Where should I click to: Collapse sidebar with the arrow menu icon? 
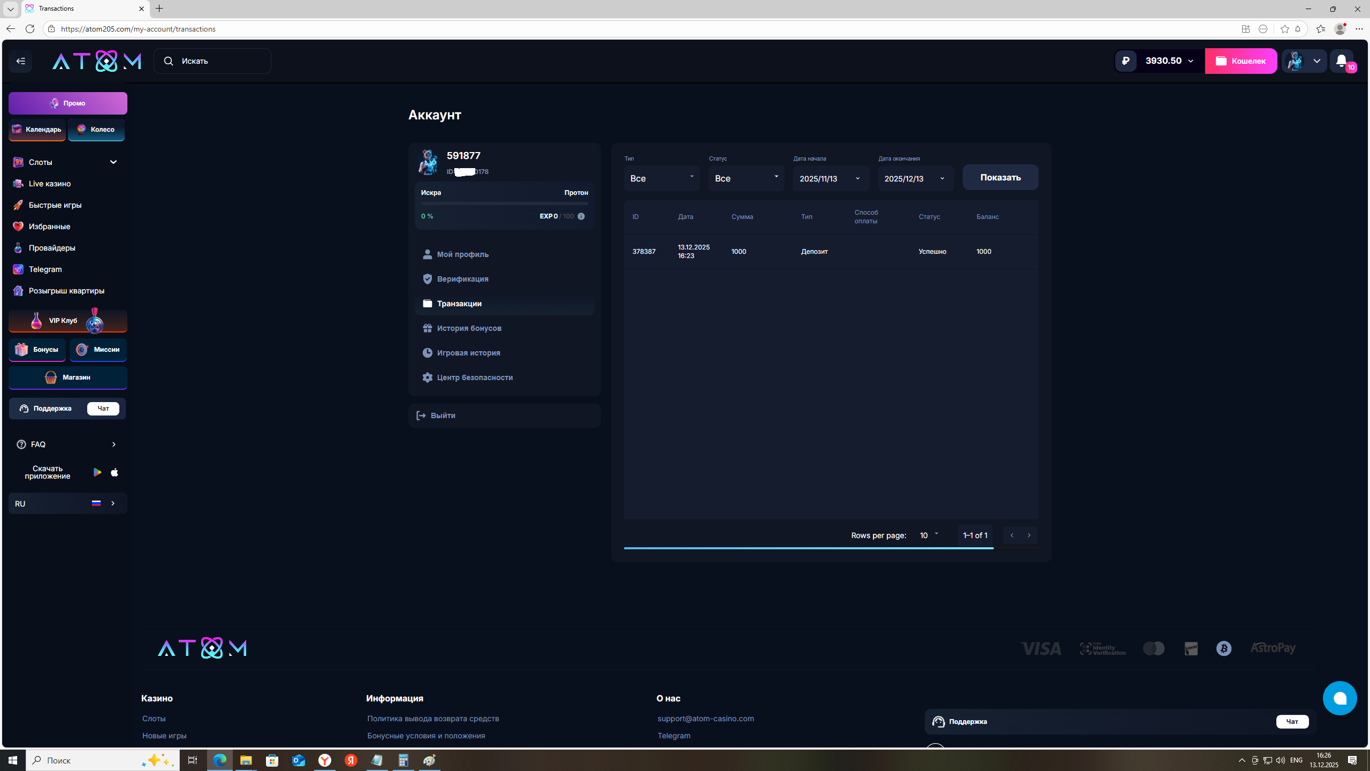tap(20, 61)
